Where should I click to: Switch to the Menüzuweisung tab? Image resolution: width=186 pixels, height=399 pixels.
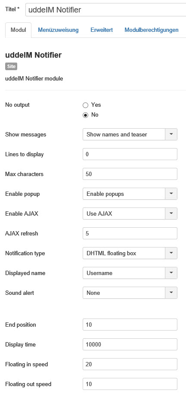tap(58, 30)
